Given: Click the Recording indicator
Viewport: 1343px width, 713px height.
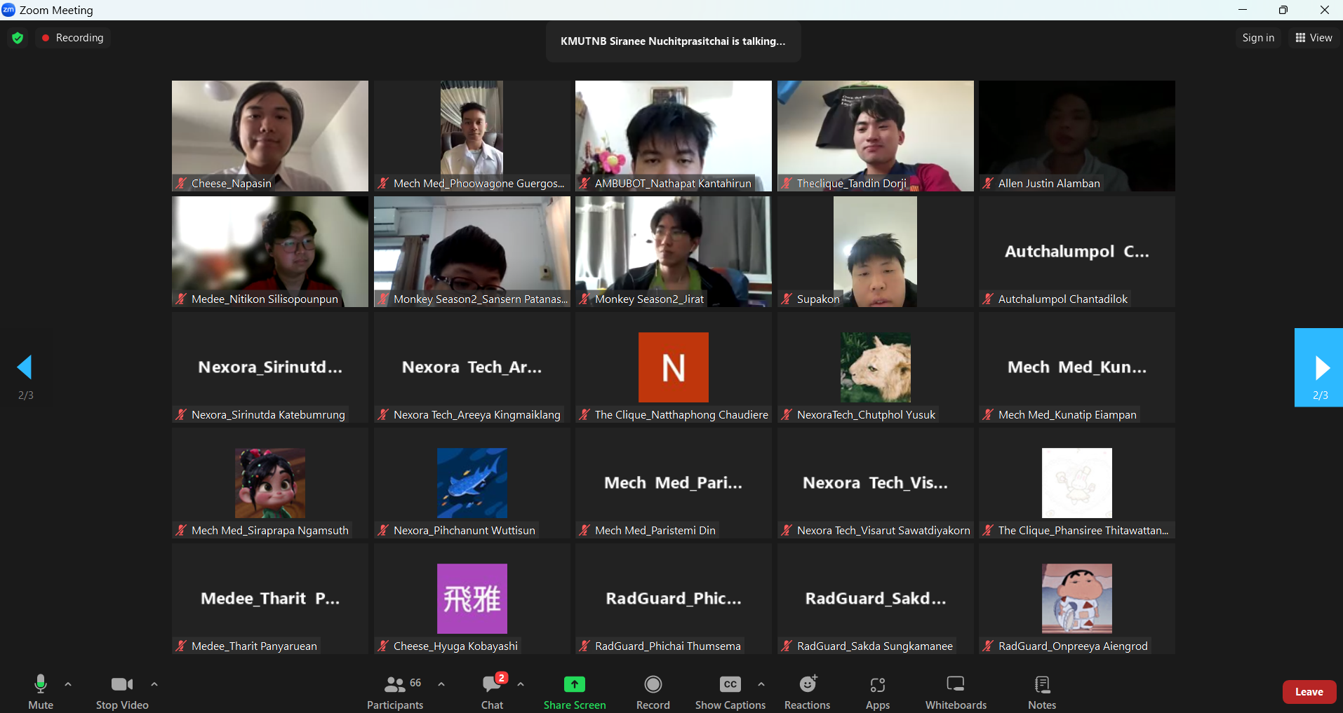Looking at the screenshot, I should pos(73,38).
